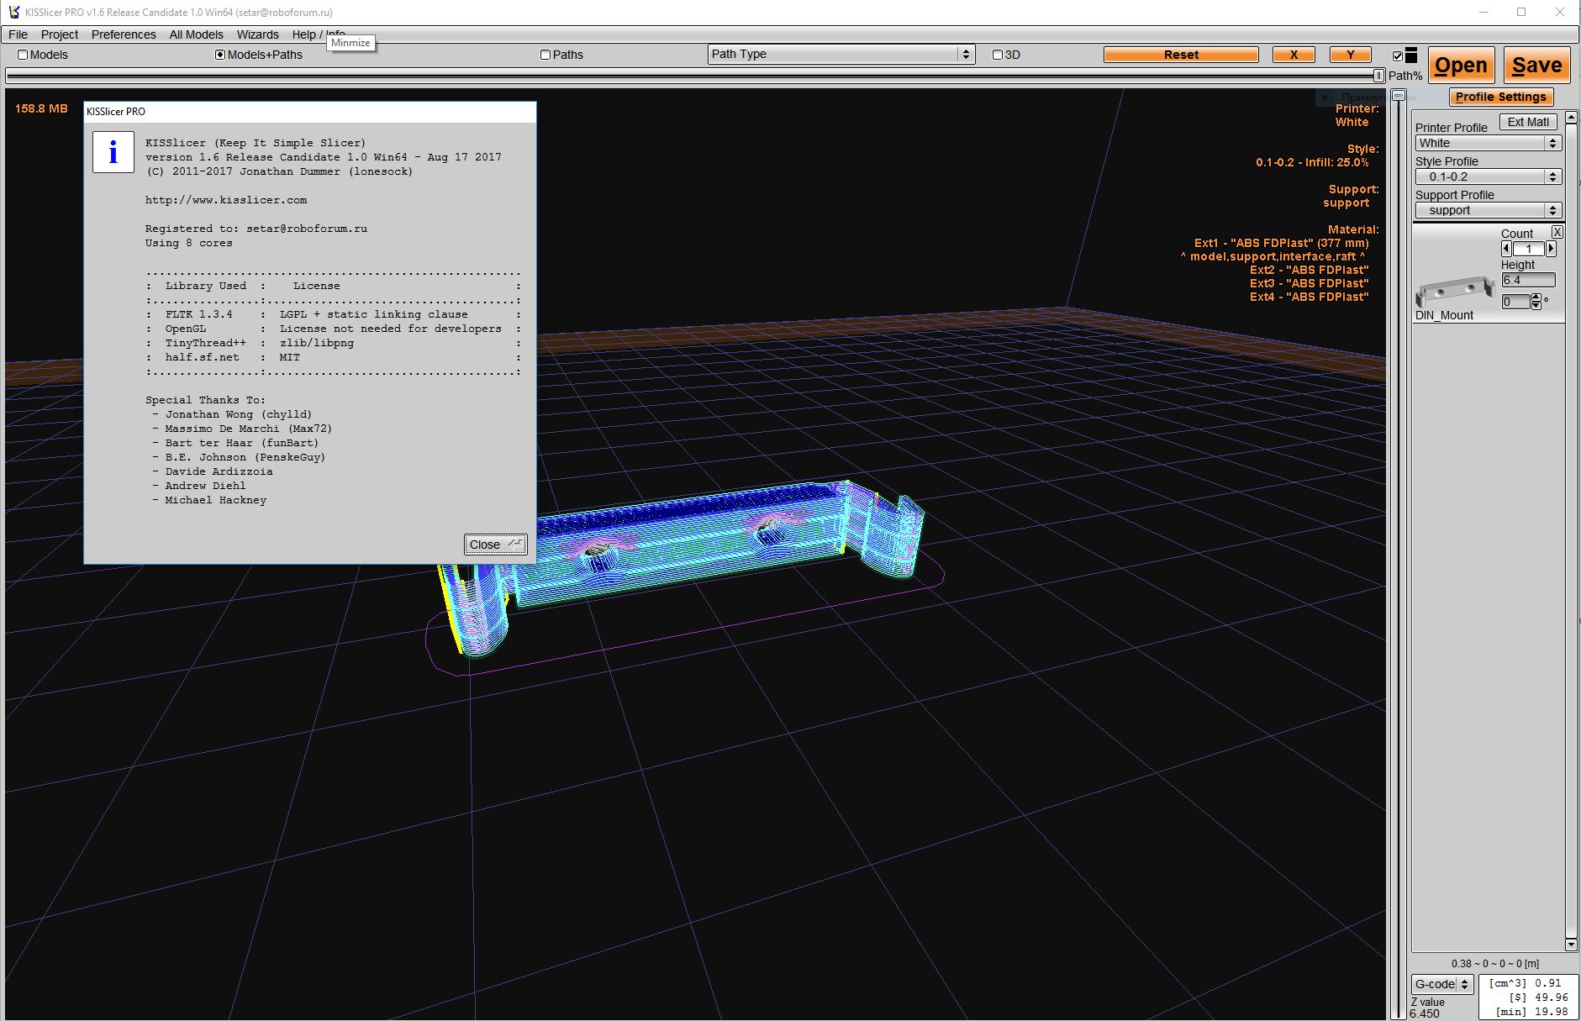Open Profile Settings
The height and width of the screenshot is (1021, 1581).
tap(1500, 97)
